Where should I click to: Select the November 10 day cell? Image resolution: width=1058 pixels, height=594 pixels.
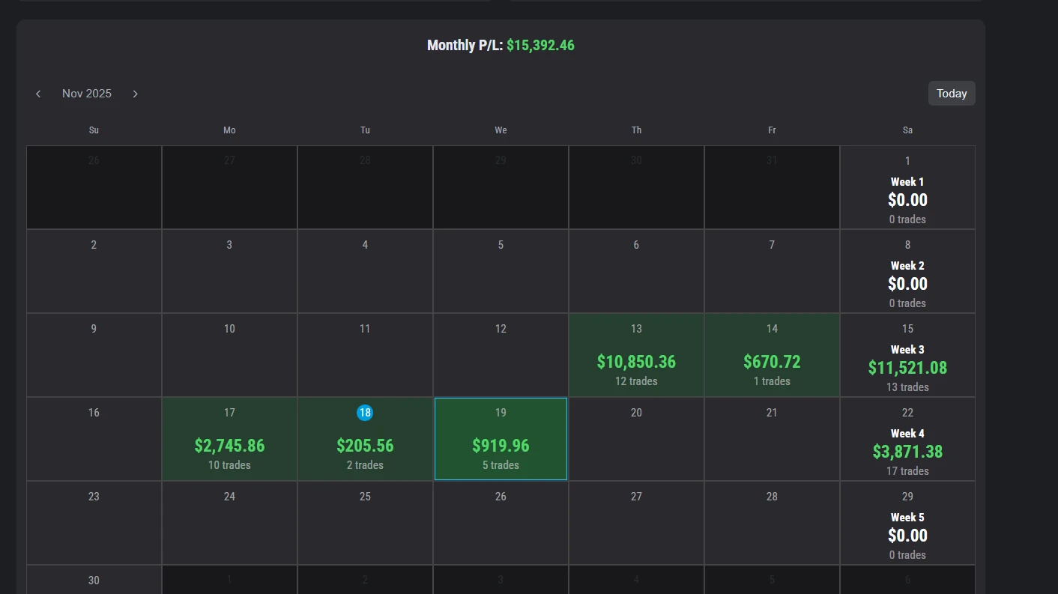tap(229, 355)
